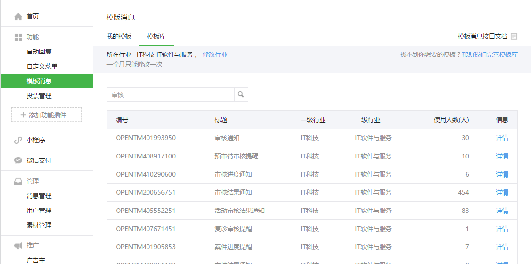Click template ID OPENTM405552251
This screenshot has height=264, width=531.
pyautogui.click(x=146, y=211)
